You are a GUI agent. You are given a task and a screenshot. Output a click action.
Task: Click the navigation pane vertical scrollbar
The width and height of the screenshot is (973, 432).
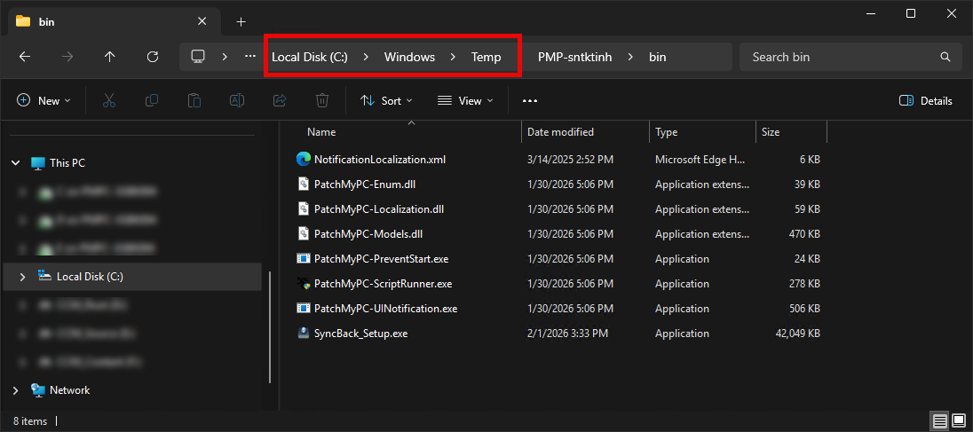tap(269, 327)
